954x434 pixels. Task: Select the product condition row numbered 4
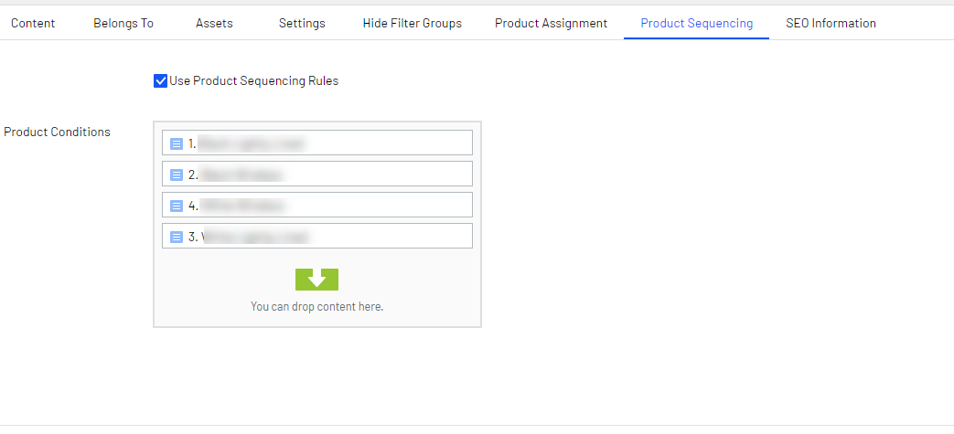tap(329, 206)
